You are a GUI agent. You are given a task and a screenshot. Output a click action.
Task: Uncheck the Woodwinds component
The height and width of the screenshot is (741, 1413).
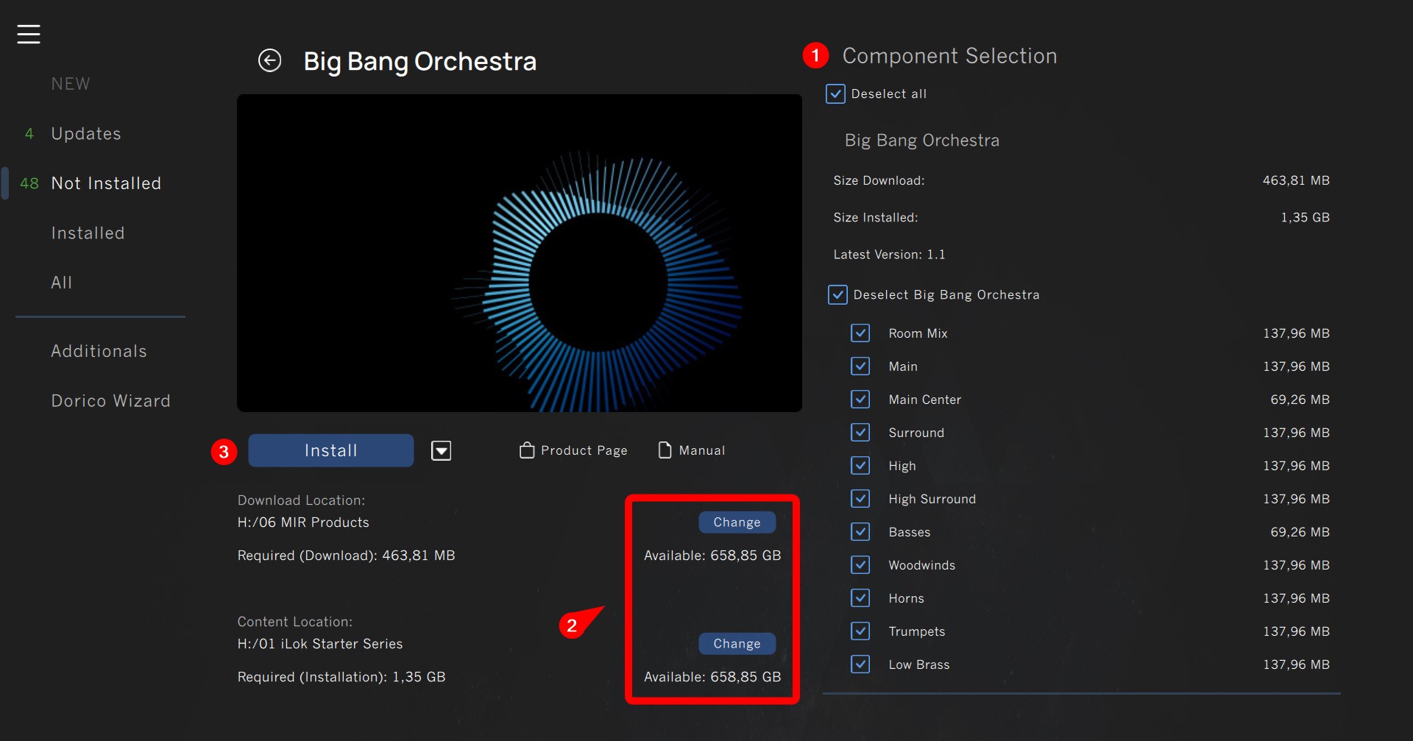pyautogui.click(x=860, y=565)
